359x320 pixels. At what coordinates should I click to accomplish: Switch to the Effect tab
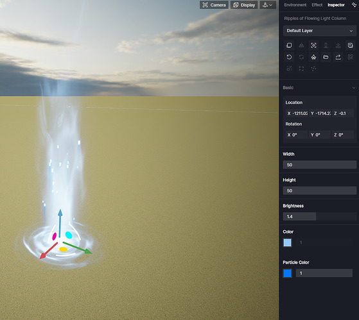[x=317, y=4]
